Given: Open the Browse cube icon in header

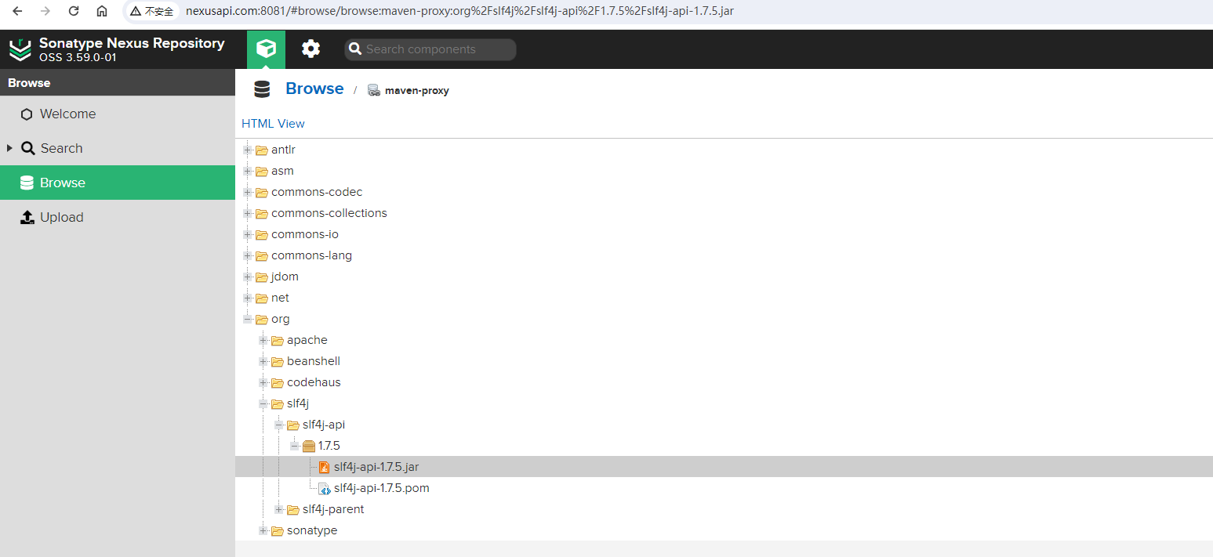Looking at the screenshot, I should coord(266,49).
